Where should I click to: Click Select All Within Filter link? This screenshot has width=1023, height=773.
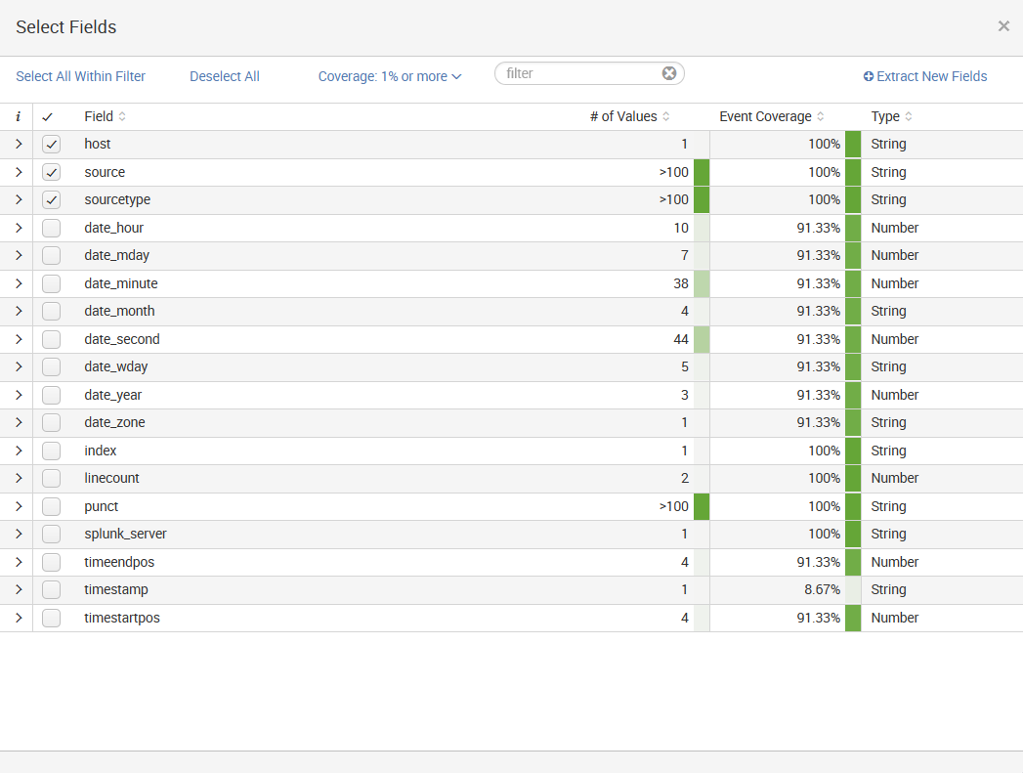click(x=80, y=76)
